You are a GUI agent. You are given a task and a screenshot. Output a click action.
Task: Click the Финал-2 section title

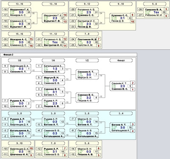(8, 55)
